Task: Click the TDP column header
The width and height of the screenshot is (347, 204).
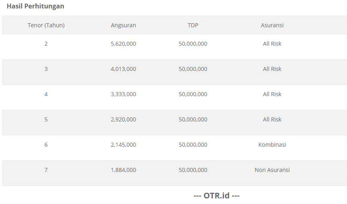Action: pos(193,25)
